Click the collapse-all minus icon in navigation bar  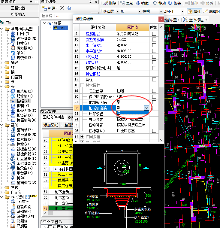click(x=8, y=22)
